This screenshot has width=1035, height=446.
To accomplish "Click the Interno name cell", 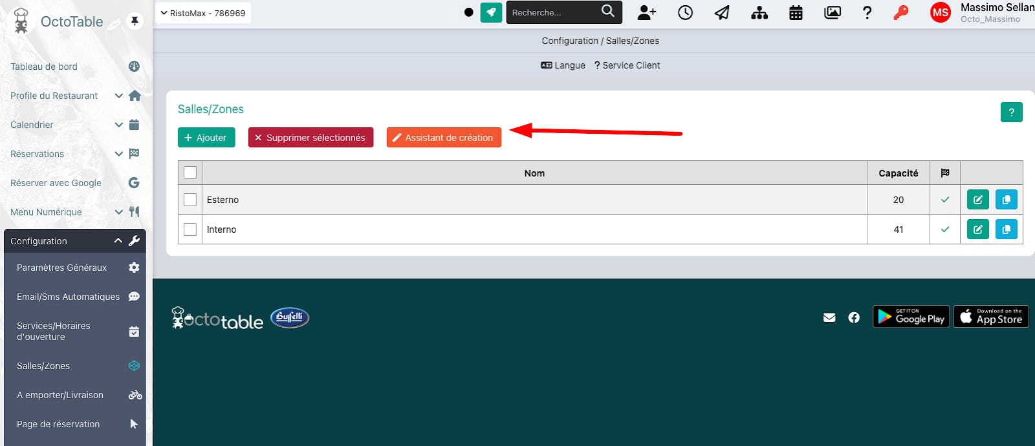I will pyautogui.click(x=534, y=229).
